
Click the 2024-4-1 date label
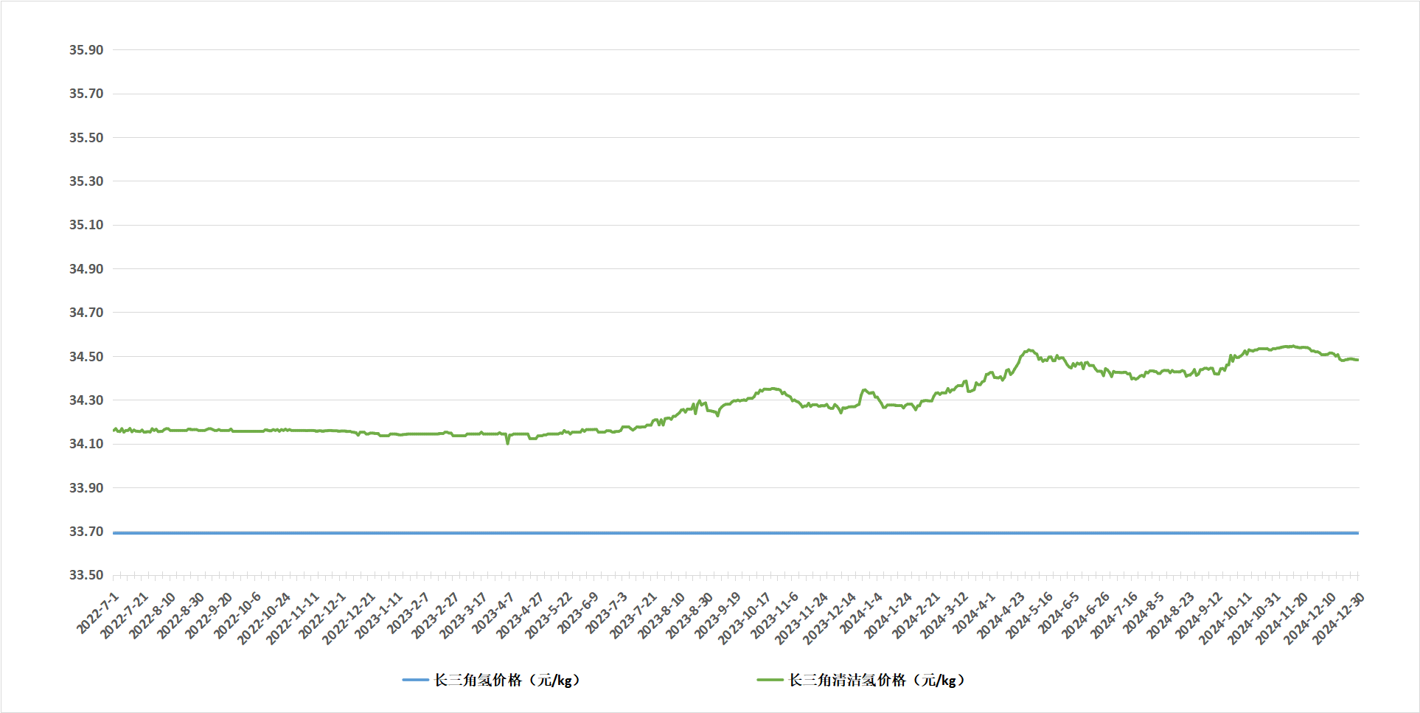coord(975,613)
